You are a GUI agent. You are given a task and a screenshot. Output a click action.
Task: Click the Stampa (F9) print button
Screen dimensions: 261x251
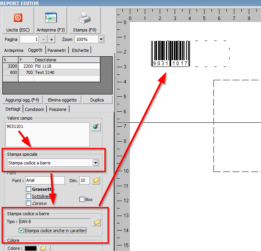point(85,20)
